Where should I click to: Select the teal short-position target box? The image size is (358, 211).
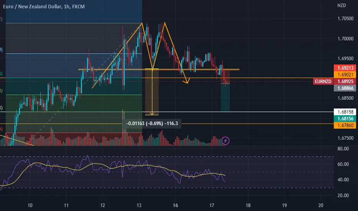225,97
